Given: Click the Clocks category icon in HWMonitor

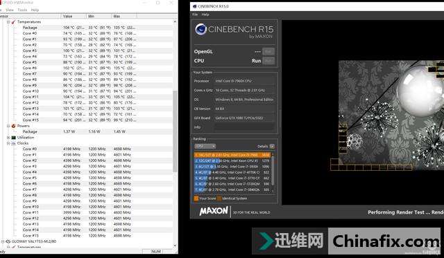Looking at the screenshot, I should click(x=13, y=143).
